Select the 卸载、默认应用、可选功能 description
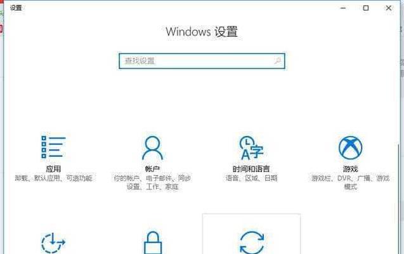The height and width of the screenshot is (254, 404). click(53, 178)
